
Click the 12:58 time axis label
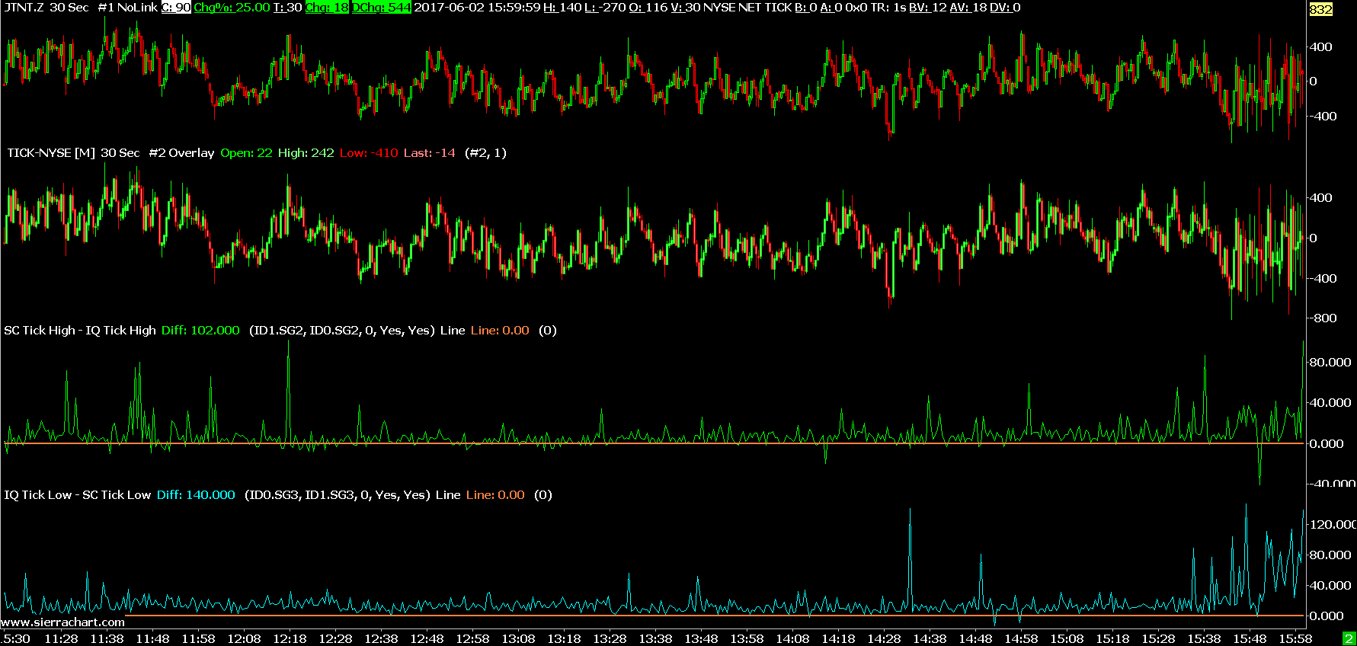[472, 639]
